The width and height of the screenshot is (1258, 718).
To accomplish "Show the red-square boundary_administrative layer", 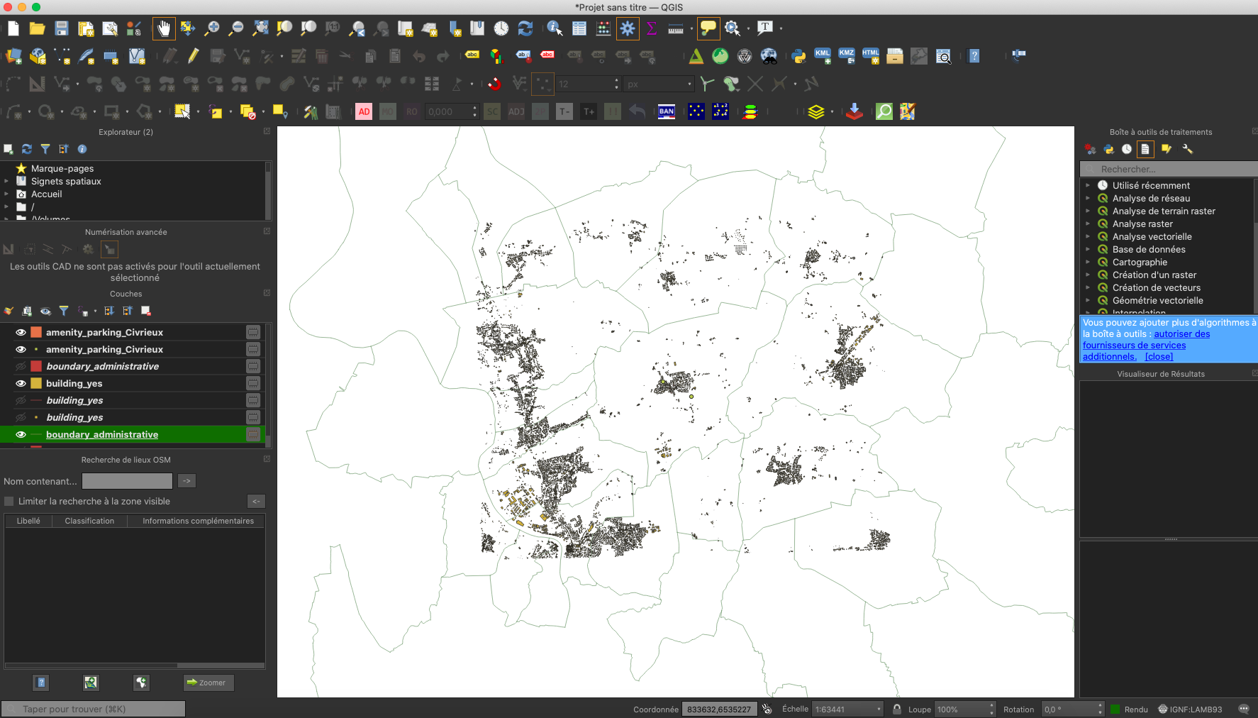I will tap(21, 366).
